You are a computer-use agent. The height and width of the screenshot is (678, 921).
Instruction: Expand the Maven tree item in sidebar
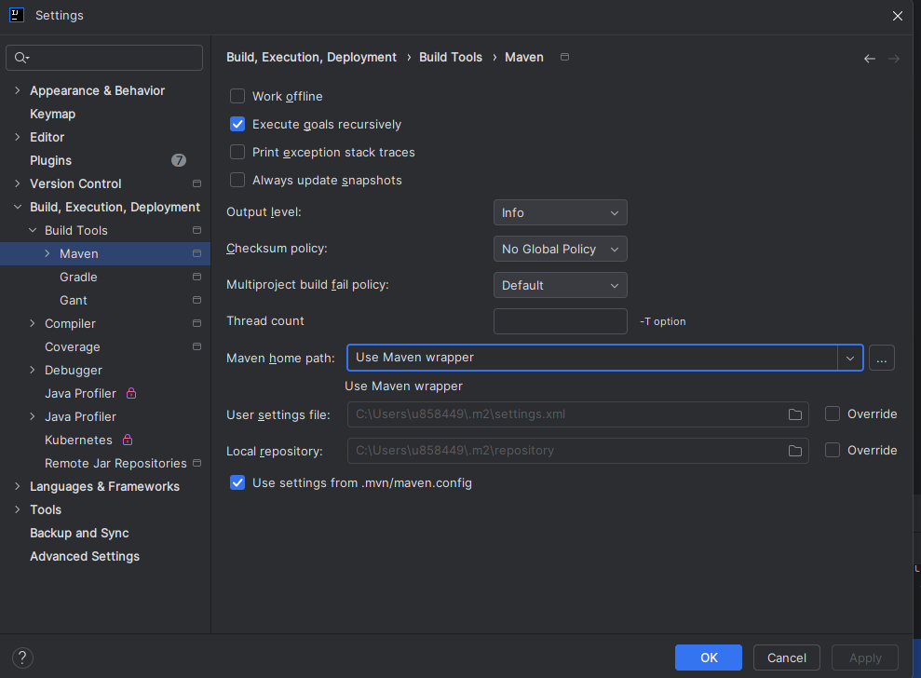point(47,253)
